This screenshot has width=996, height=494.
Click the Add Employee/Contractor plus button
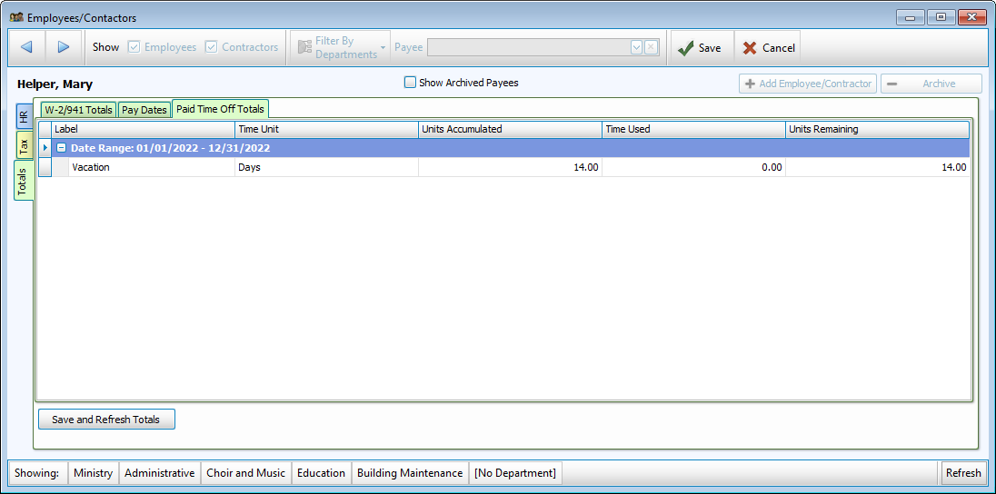[807, 84]
